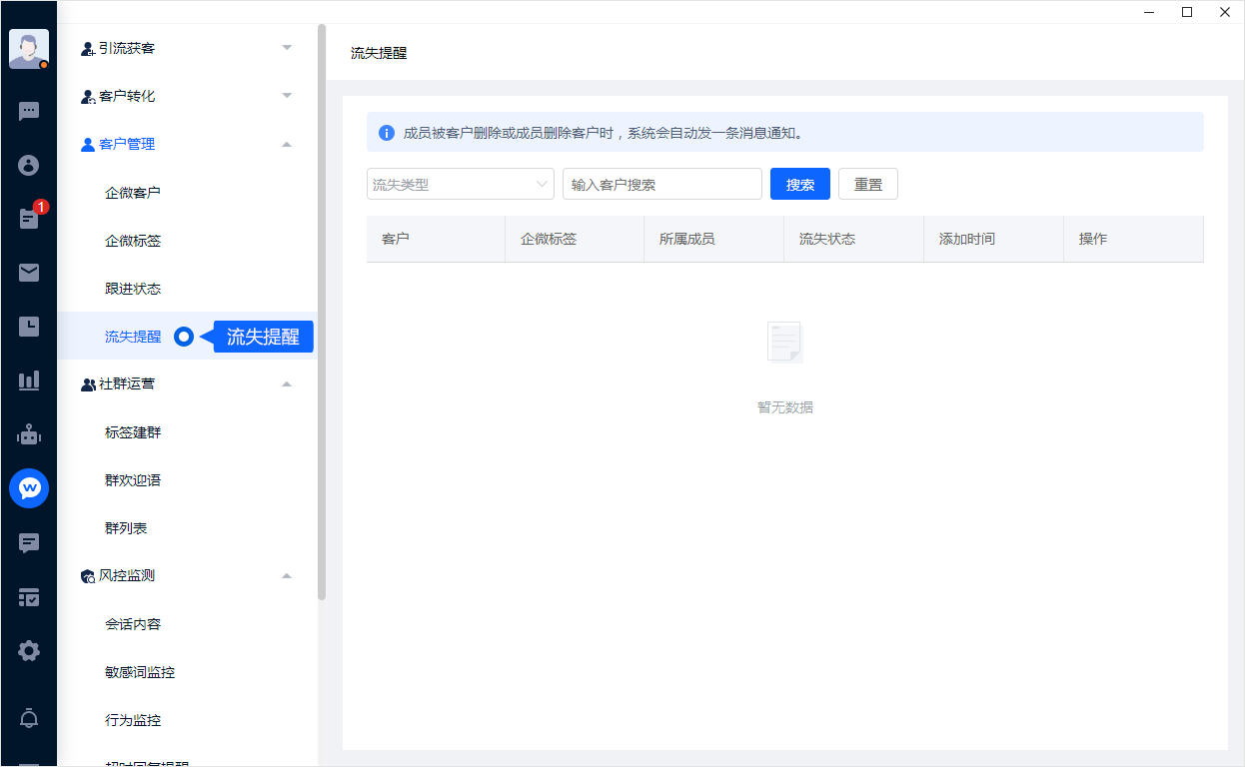Screen dimensions: 1245x767
Task: Open the chat messages icon in sidebar
Action: point(29,112)
